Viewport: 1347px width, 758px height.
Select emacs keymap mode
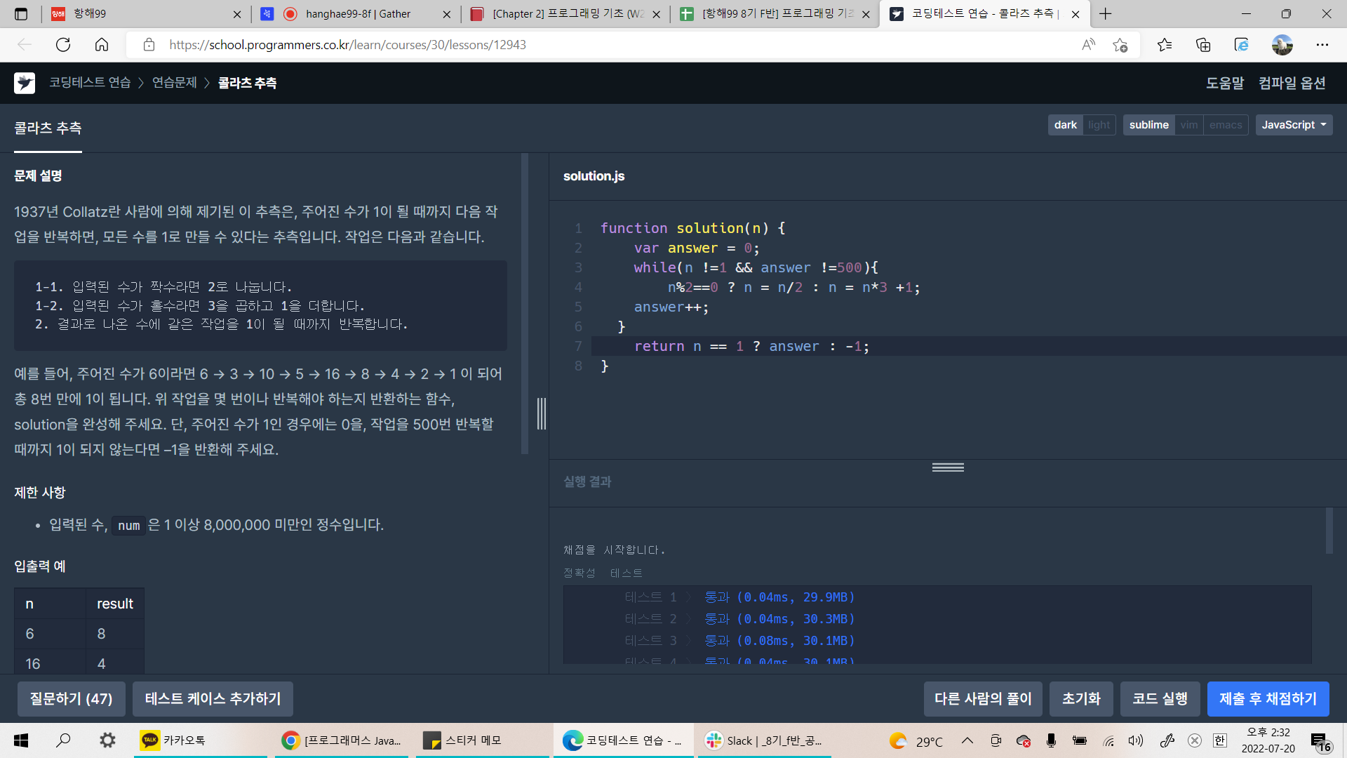1225,125
